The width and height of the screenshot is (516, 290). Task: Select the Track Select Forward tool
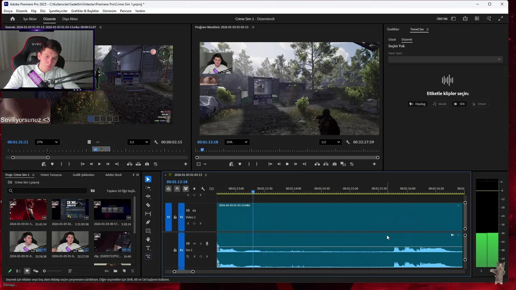tap(148, 188)
